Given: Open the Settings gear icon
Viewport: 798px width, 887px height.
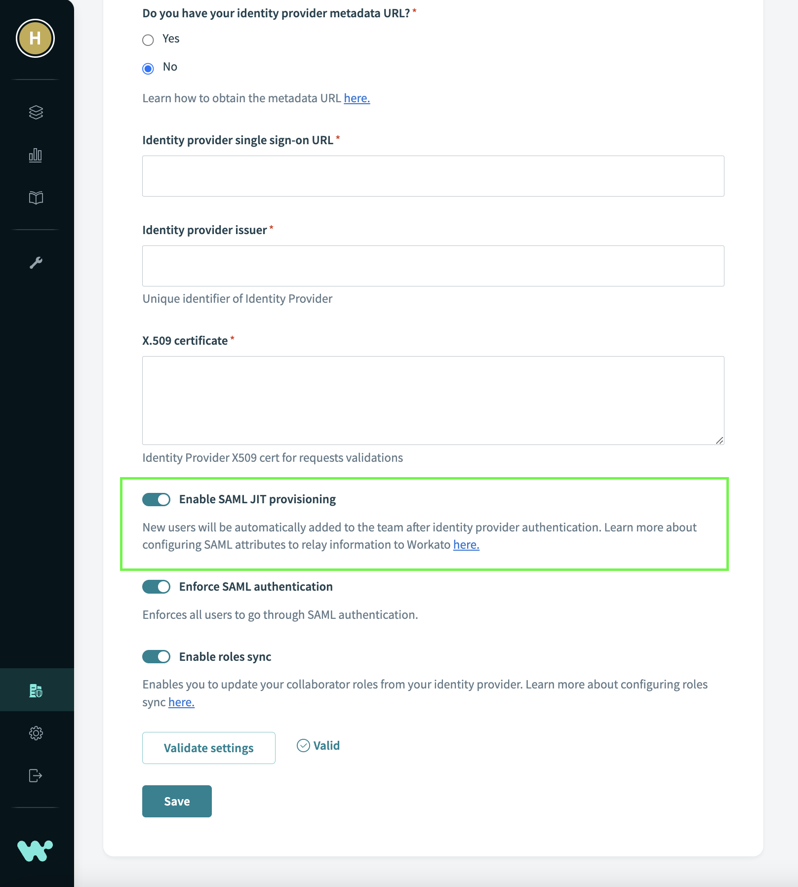Looking at the screenshot, I should 36,733.
